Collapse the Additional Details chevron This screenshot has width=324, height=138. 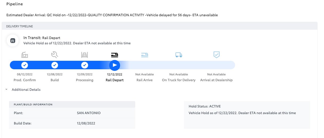[6, 90]
